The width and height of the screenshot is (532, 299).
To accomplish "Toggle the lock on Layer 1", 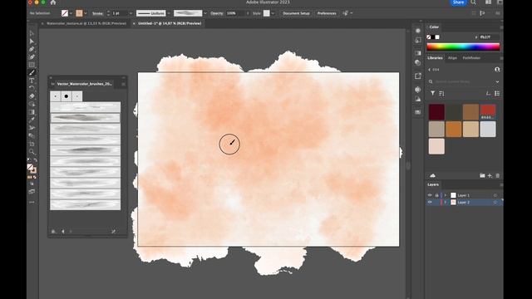I will 436,195.
